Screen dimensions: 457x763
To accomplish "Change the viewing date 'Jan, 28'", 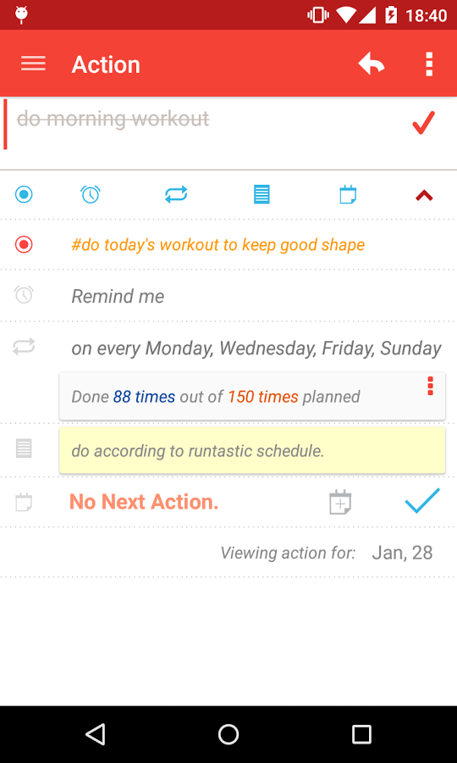I will 402,553.
